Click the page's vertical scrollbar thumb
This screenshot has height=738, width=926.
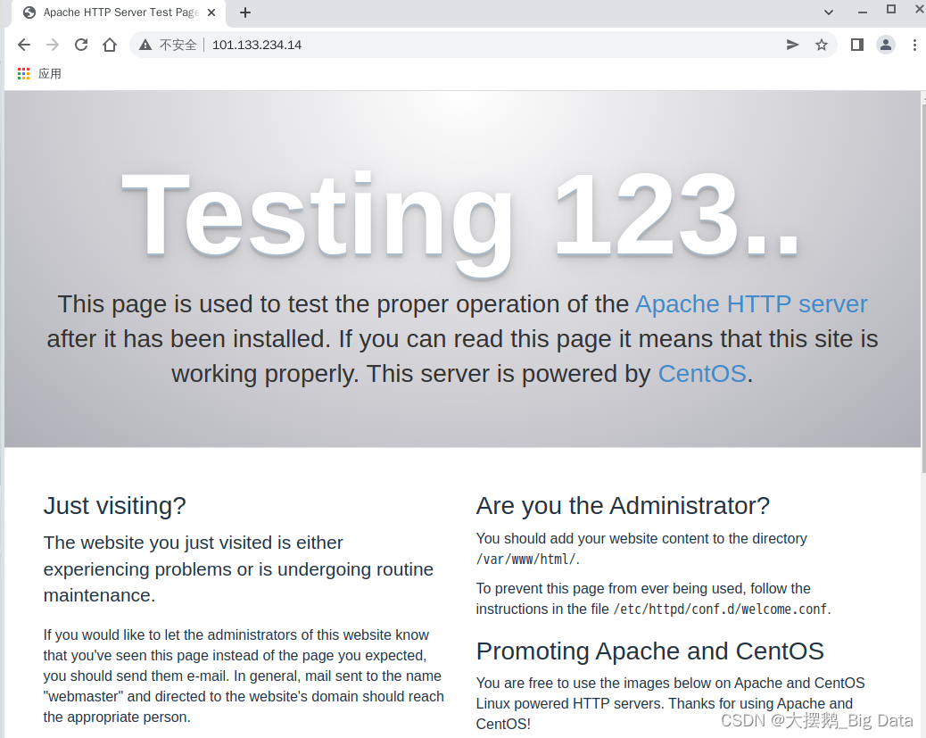coord(923,288)
